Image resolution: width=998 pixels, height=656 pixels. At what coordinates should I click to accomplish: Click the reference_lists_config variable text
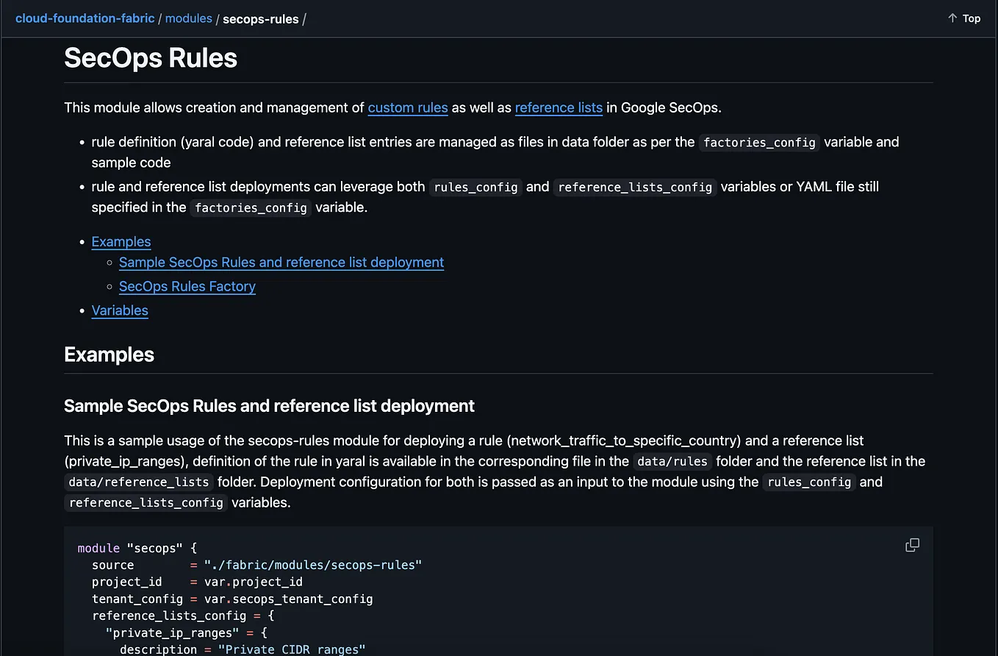(634, 187)
